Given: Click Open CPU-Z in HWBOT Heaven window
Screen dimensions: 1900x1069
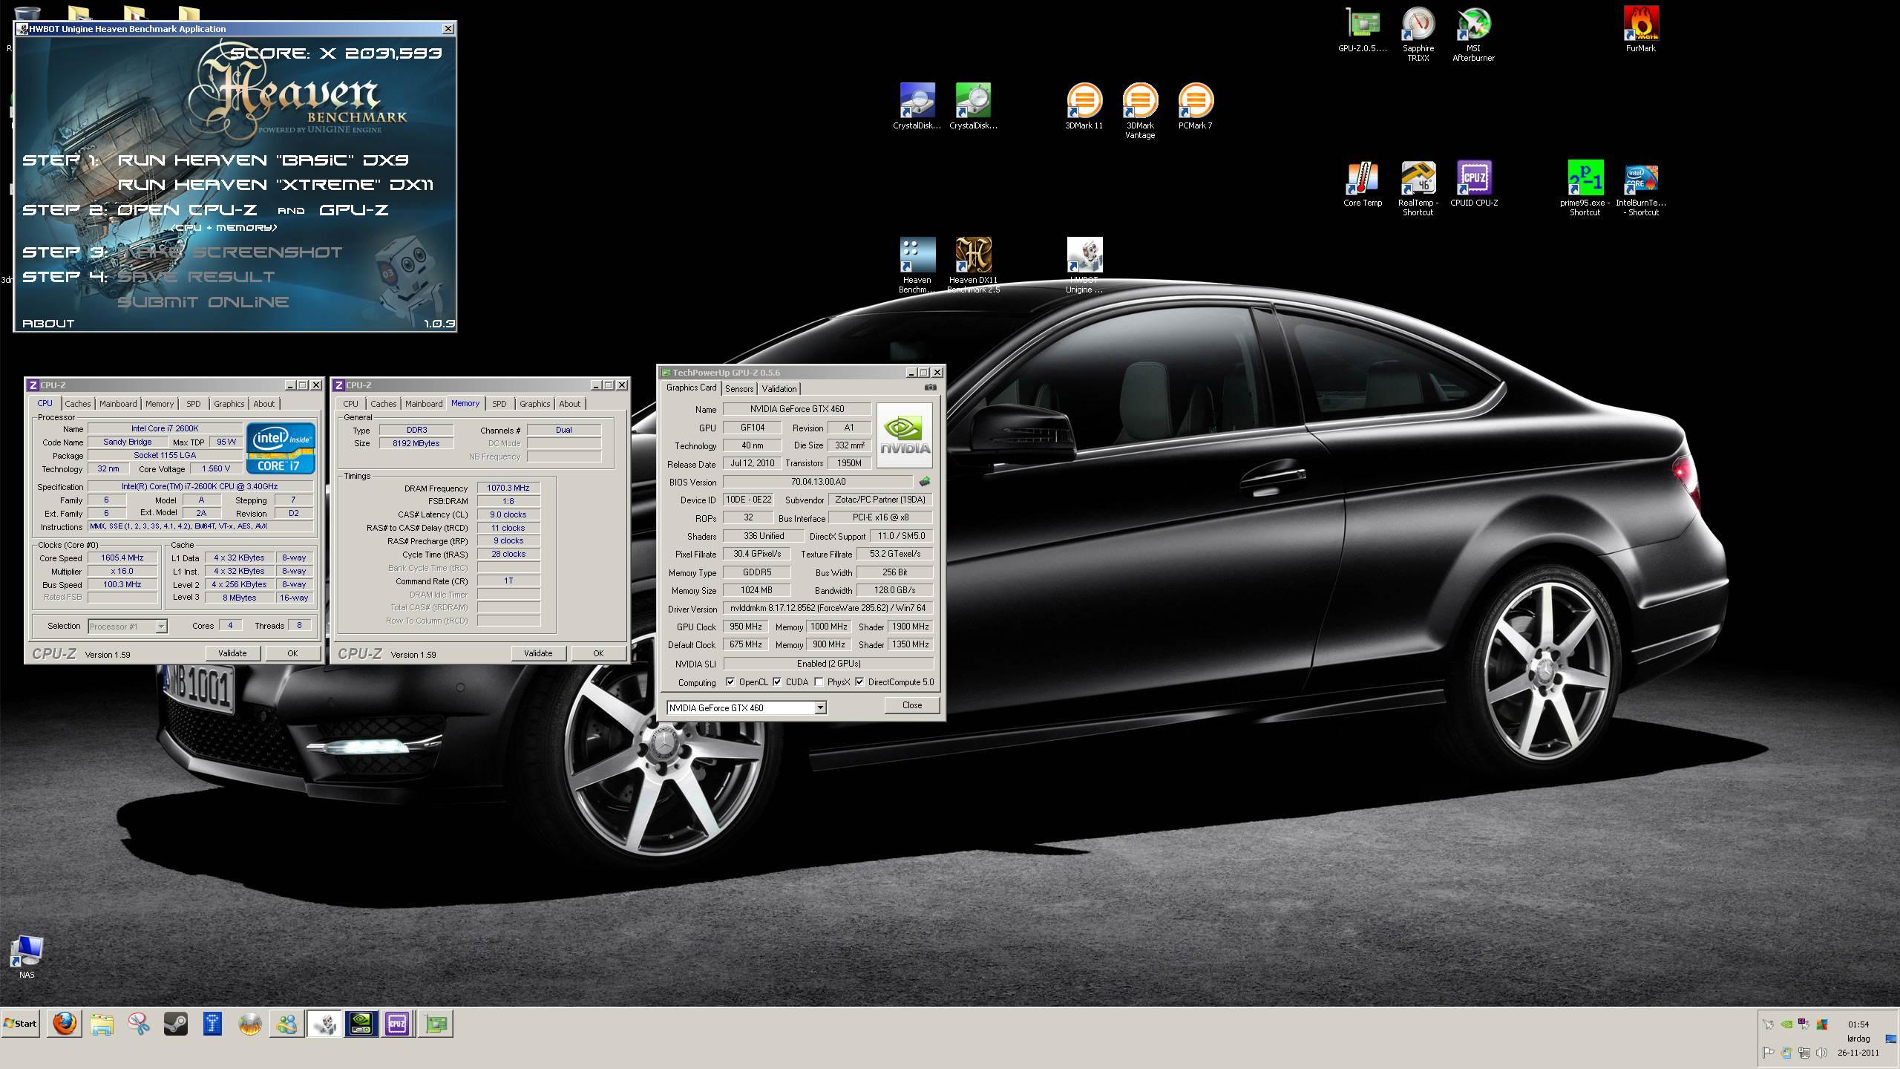Looking at the screenshot, I should point(187,210).
